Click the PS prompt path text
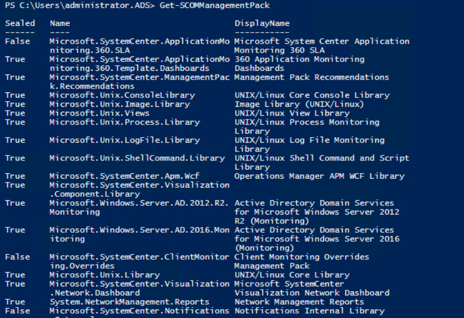 (80, 6)
